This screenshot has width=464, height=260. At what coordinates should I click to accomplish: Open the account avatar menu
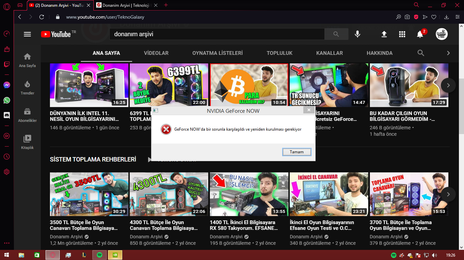[442, 34]
